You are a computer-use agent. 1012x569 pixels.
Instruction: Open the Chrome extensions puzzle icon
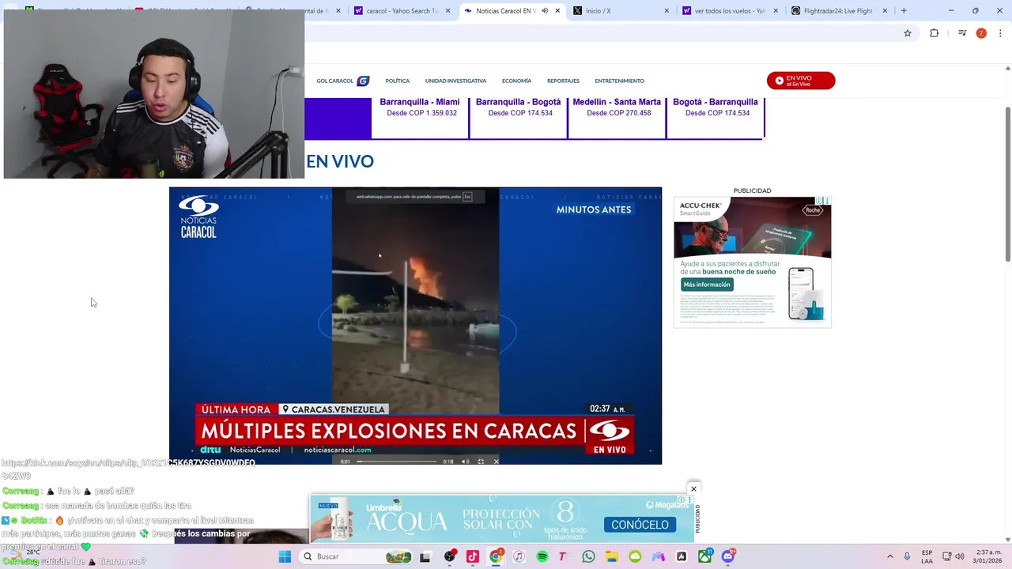(934, 33)
